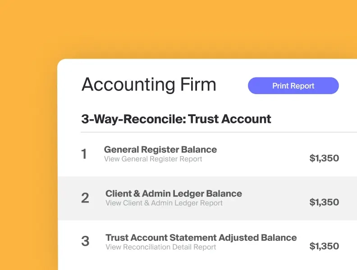357x270 pixels.
Task: Select the General Register Balance title
Action: (x=160, y=149)
